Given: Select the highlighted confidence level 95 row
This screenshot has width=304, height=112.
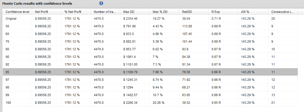Looking at the screenshot, I should [150, 72].
